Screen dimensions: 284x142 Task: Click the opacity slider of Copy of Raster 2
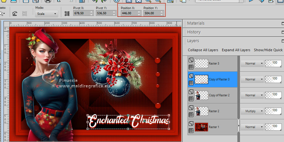click(273, 95)
